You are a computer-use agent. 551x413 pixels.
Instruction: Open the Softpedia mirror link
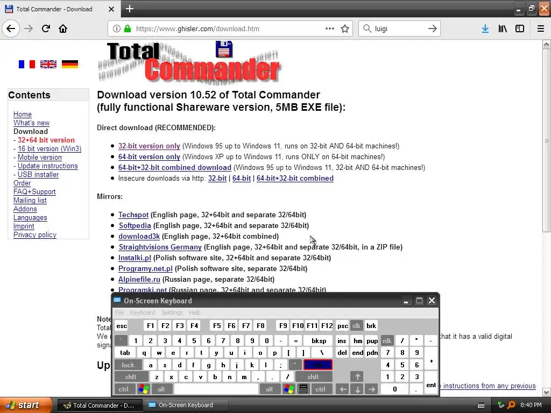click(135, 226)
